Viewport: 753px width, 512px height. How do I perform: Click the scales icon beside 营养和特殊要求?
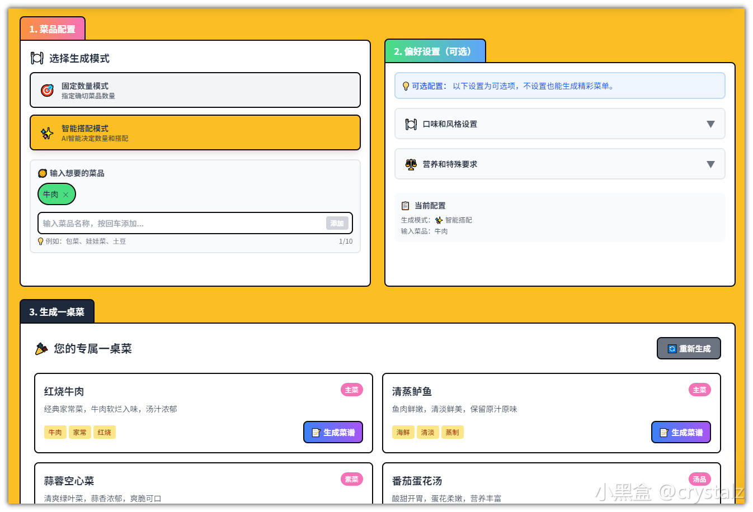(x=411, y=164)
